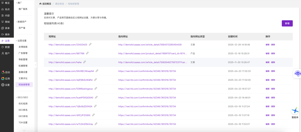This screenshot has width=301, height=132.
Task: Select the 媒体 media sidebar icon
Action: (3, 34)
